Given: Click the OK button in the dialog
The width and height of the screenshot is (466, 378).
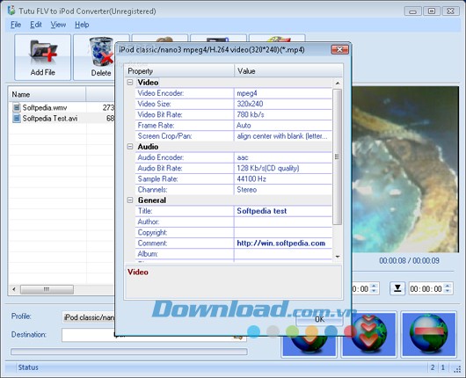Looking at the screenshot, I should [319, 319].
